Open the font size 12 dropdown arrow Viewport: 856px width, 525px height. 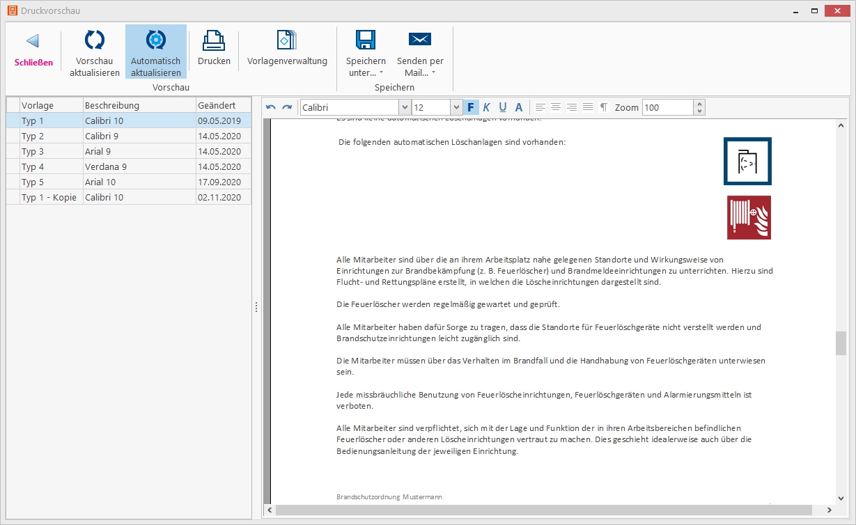456,107
